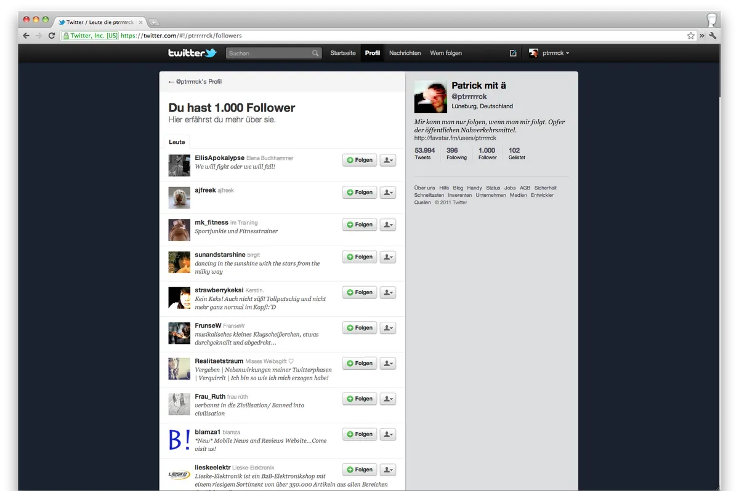Expand ptrrrrrck account menu in navbar
The height and width of the screenshot is (491, 739).
pos(549,54)
